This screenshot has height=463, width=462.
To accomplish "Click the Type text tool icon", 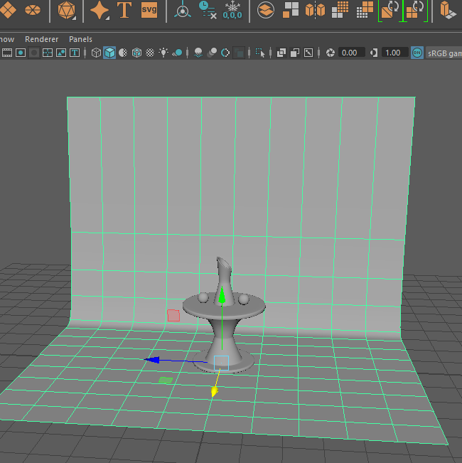I will [x=124, y=10].
